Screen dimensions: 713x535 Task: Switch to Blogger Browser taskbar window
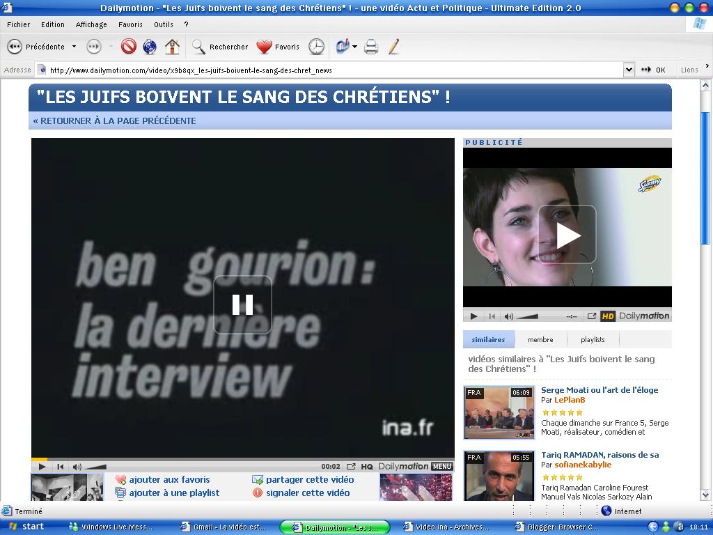[558, 527]
